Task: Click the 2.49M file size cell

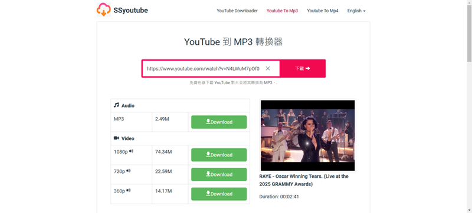Action: pos(170,122)
